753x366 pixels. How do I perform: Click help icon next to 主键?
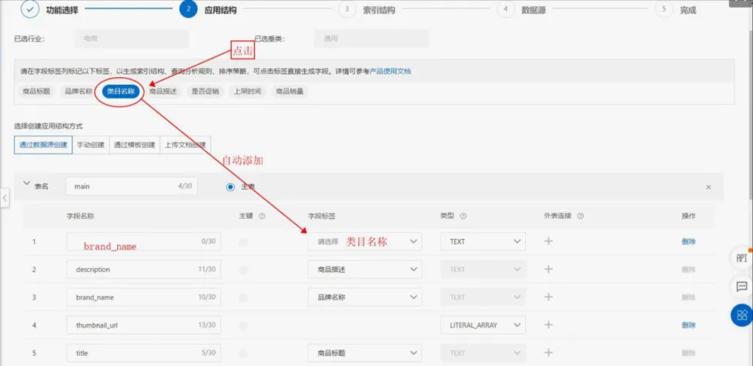click(x=262, y=217)
